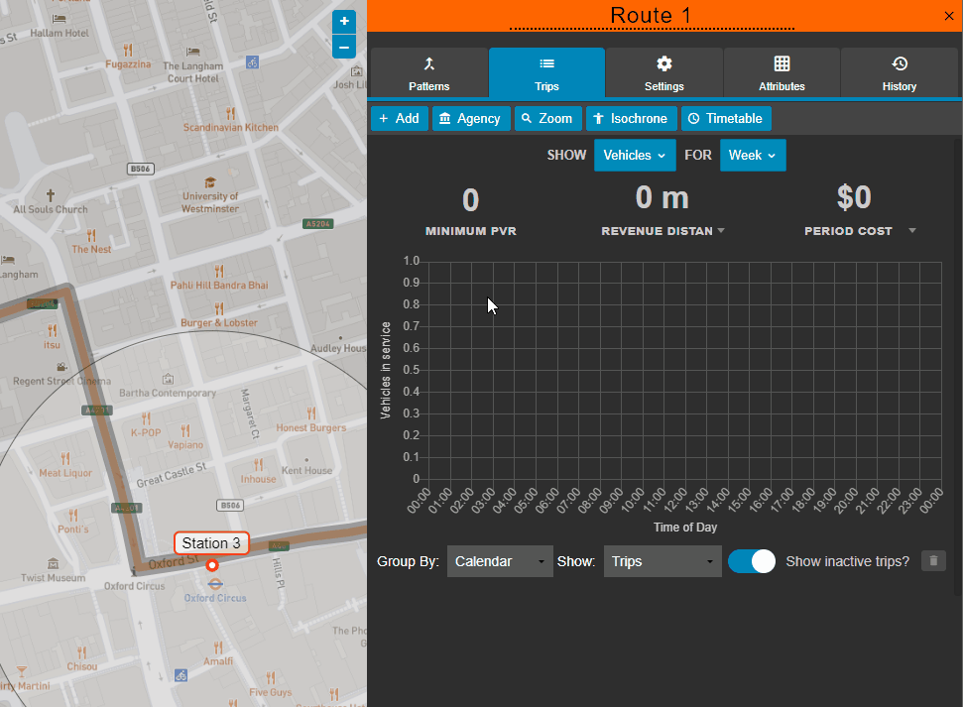Switch to the Trips tab
963x707 pixels.
(546, 72)
